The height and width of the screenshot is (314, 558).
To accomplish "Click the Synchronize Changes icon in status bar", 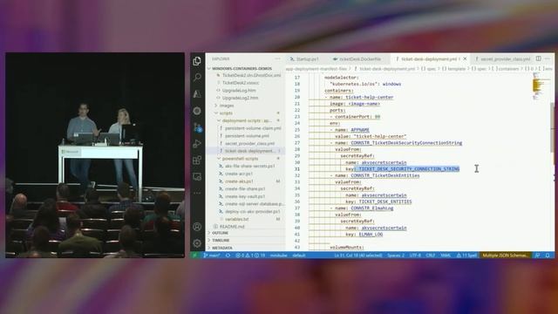I will [x=228, y=256].
